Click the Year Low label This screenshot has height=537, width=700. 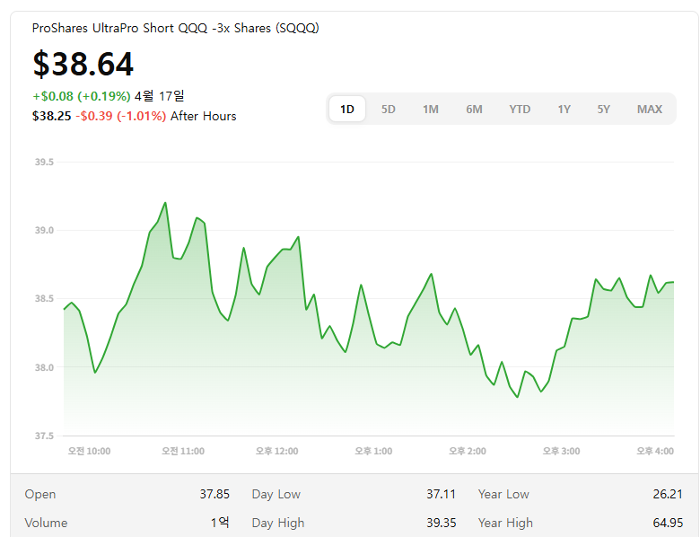tap(503, 495)
